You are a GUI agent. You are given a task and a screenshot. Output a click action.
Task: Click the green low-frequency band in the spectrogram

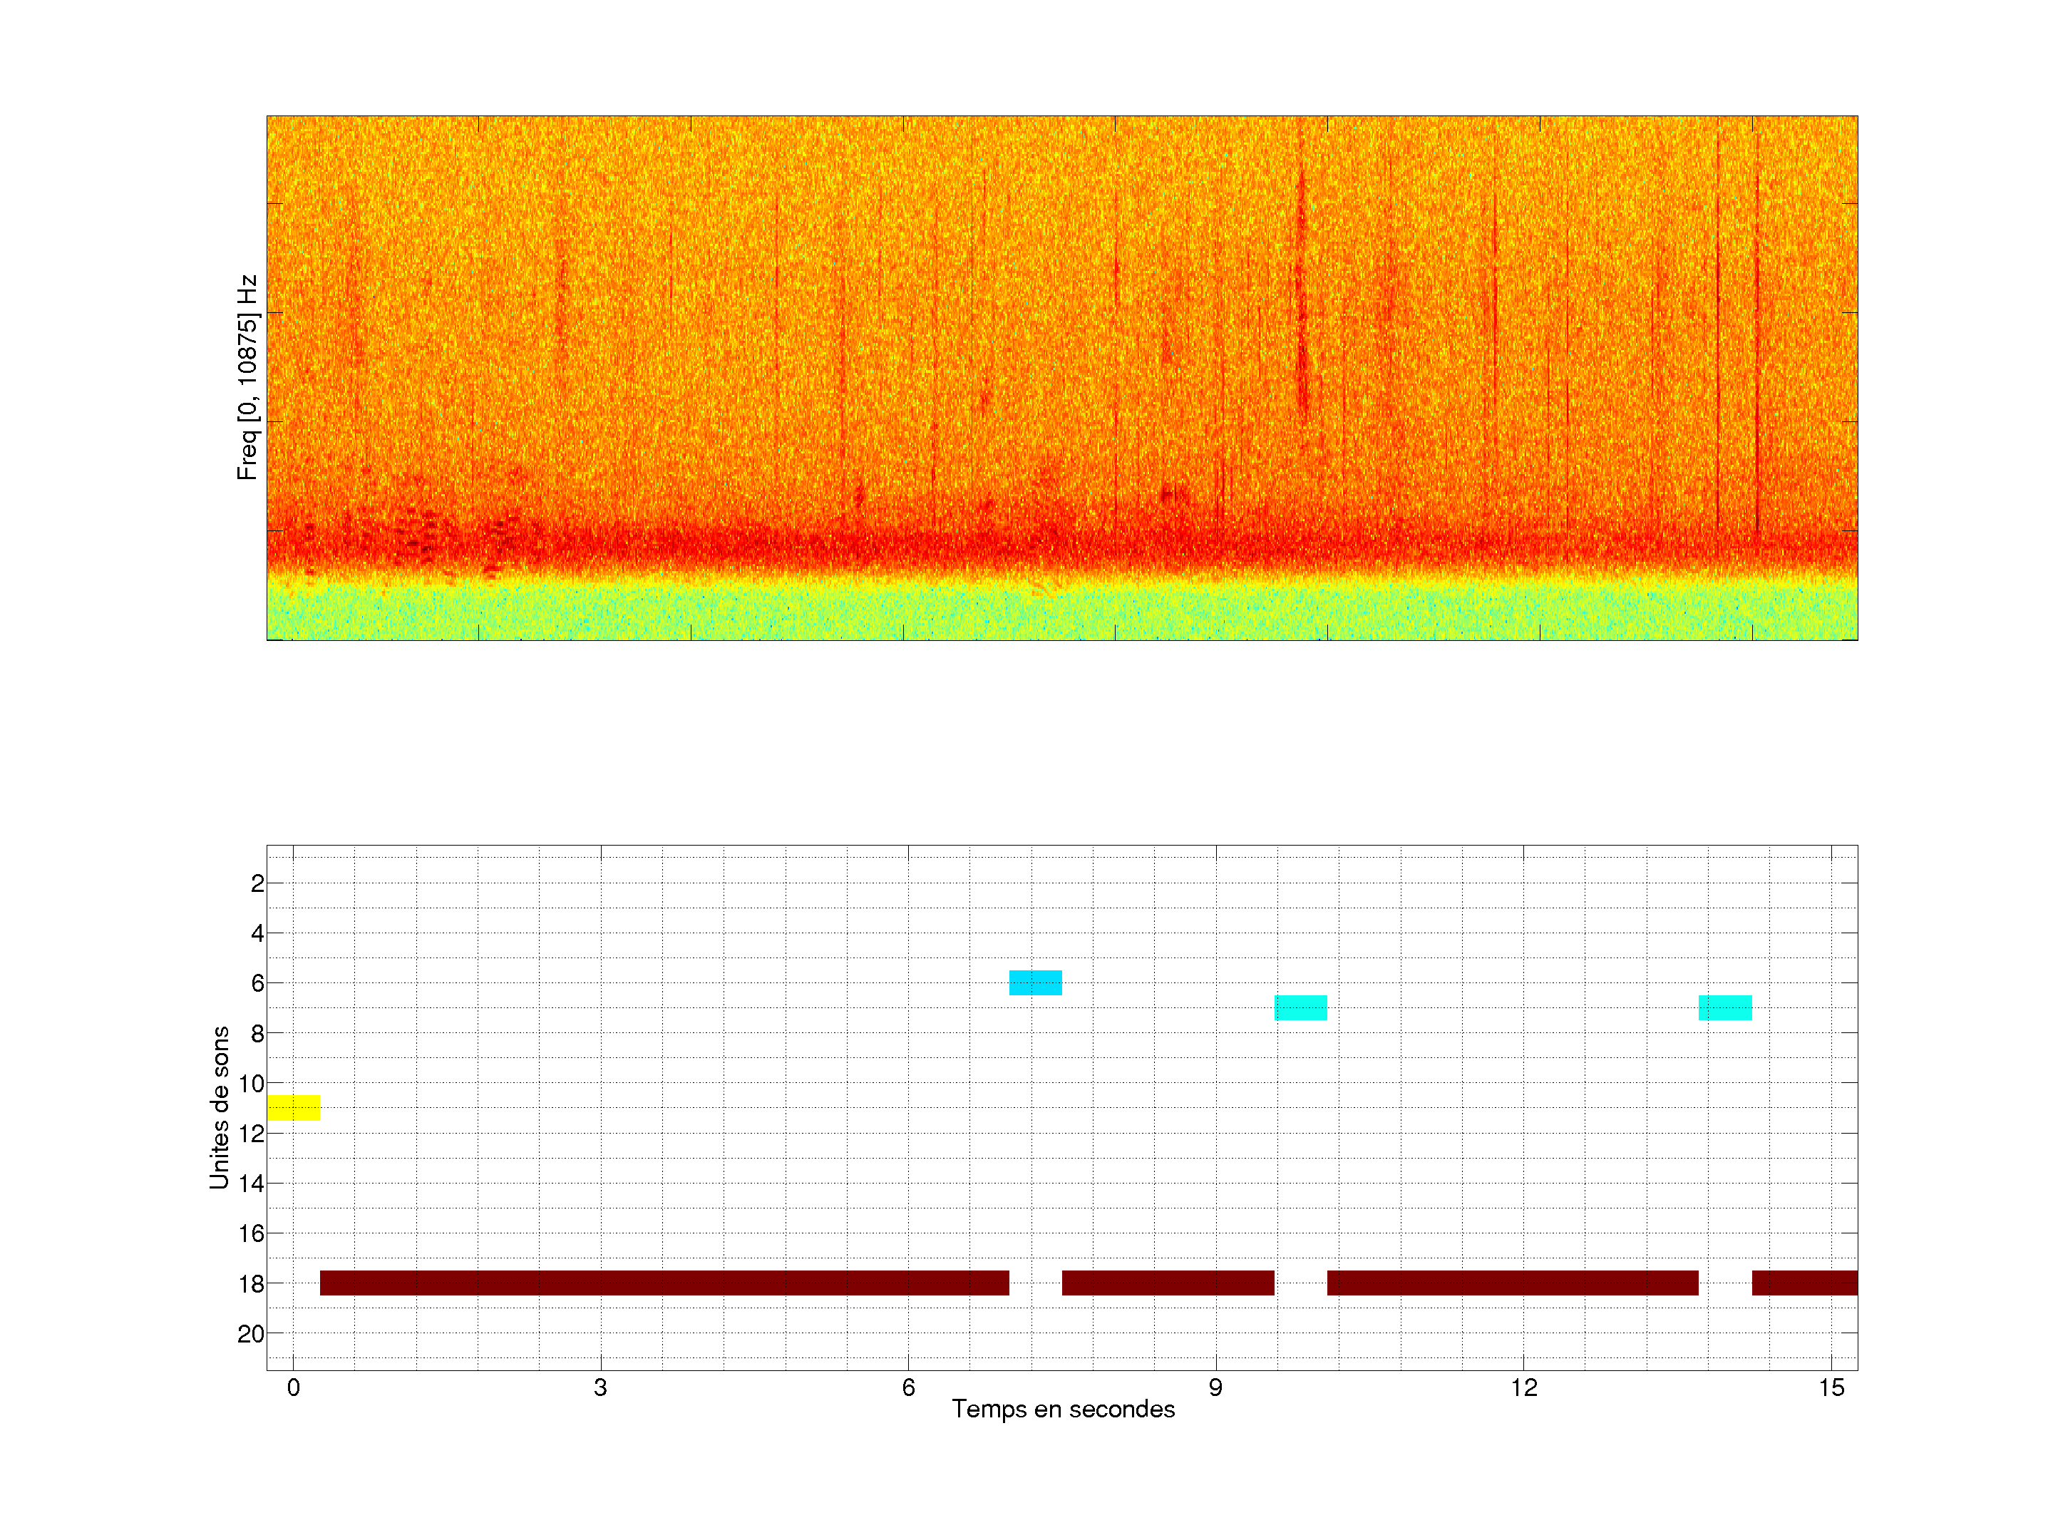[1061, 612]
